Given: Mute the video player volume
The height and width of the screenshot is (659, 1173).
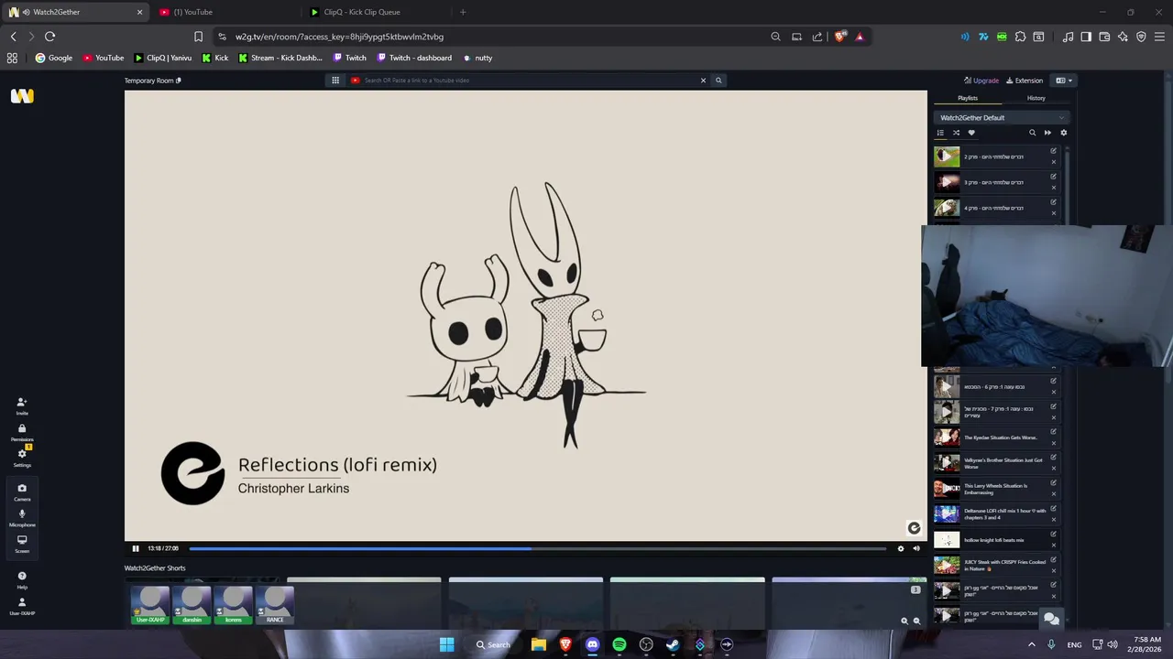Looking at the screenshot, I should click(915, 548).
